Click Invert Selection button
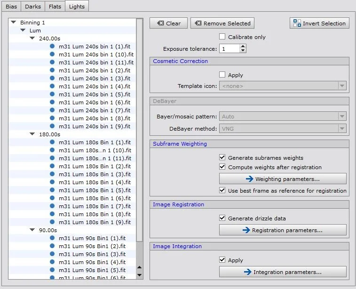 click(x=319, y=23)
